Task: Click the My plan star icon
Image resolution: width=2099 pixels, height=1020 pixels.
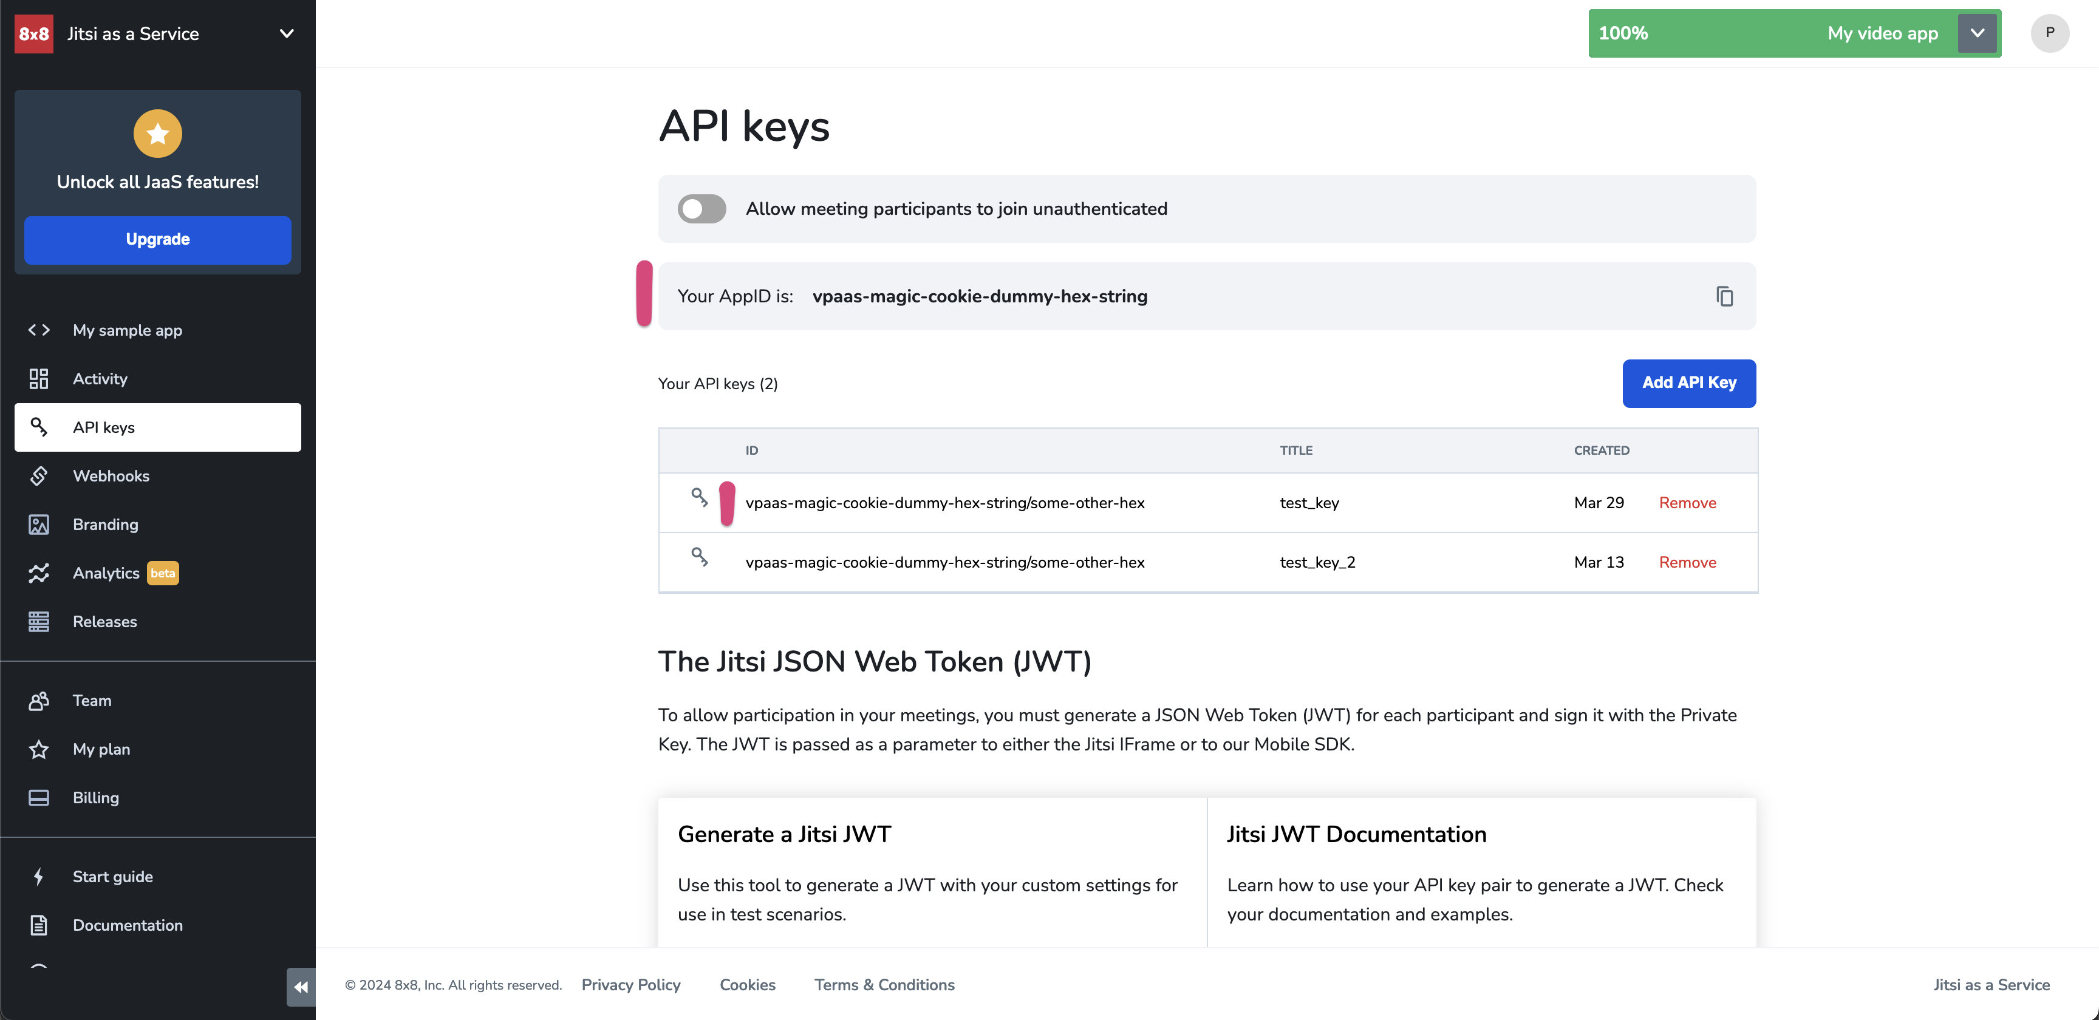Action: (x=38, y=750)
